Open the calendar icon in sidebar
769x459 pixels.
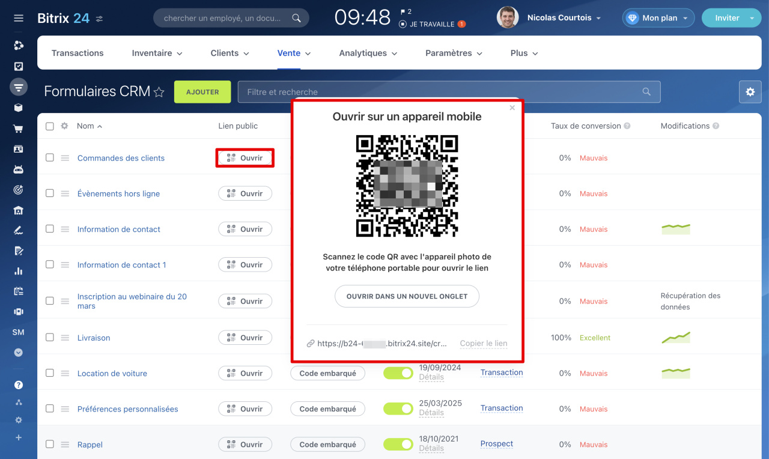point(19,291)
